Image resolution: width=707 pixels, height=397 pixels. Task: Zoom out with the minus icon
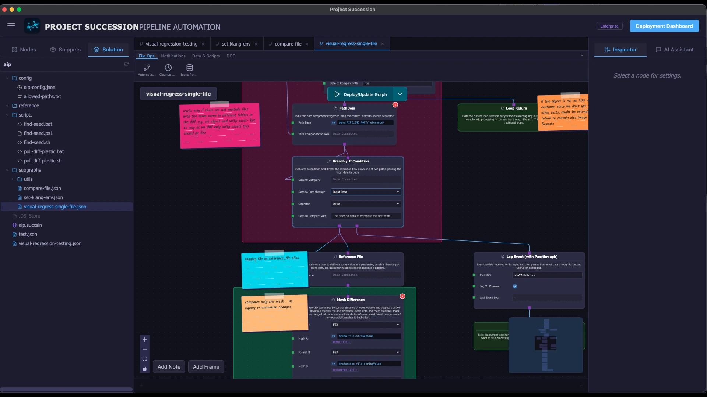145,349
